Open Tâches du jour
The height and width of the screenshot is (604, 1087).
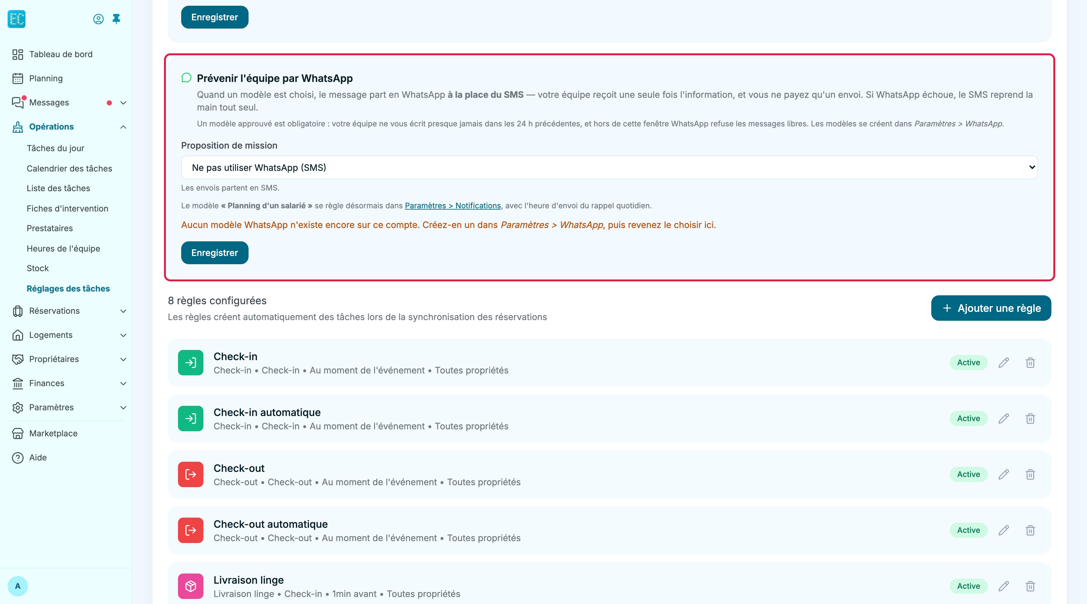point(55,148)
